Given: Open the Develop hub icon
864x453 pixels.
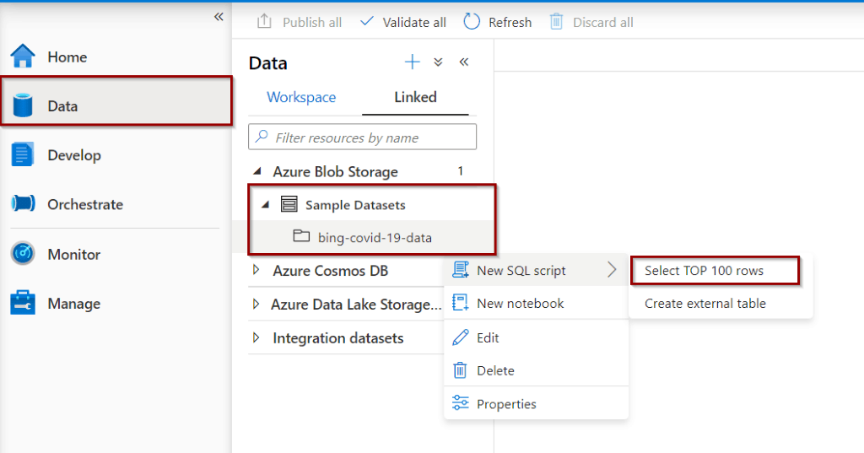Looking at the screenshot, I should tap(23, 155).
